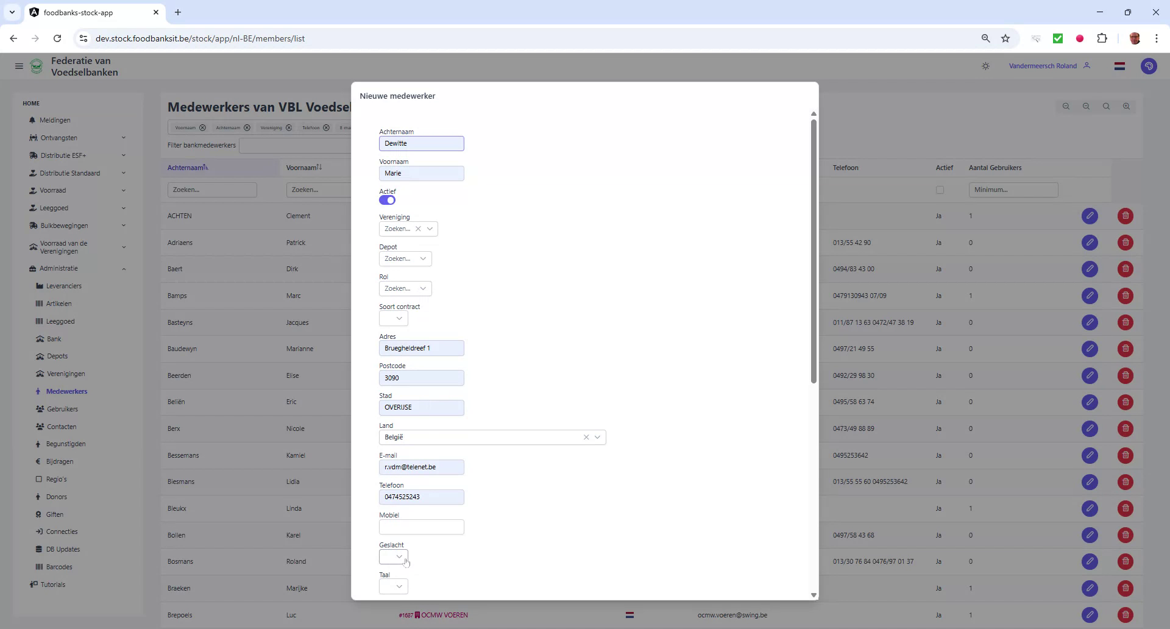The width and height of the screenshot is (1170, 629).
Task: Click the delete trash icon on Braeken row
Action: (1125, 588)
